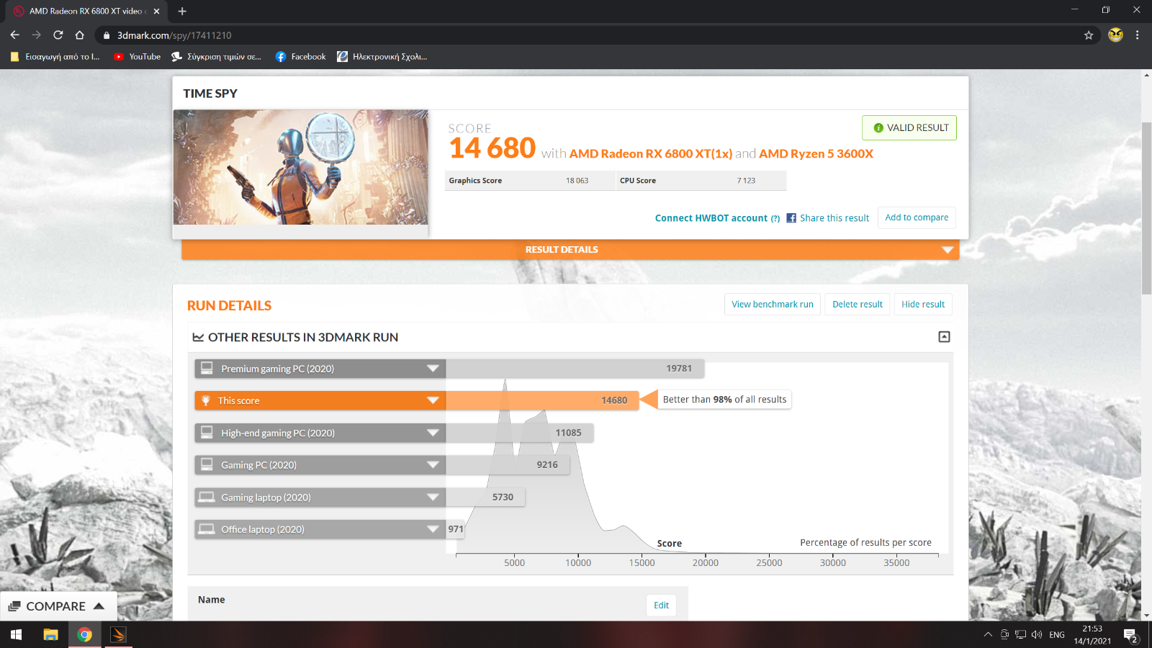1152x648 pixels.
Task: Bookmark this page with the star icon
Action: pos(1089,35)
